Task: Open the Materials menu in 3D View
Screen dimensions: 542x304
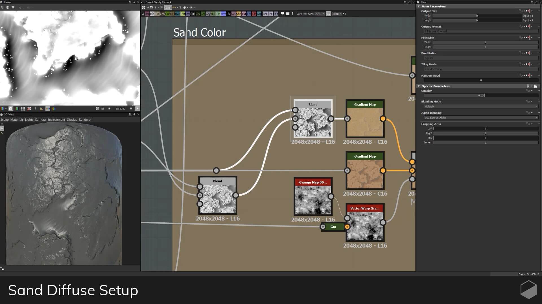Action: (17, 120)
